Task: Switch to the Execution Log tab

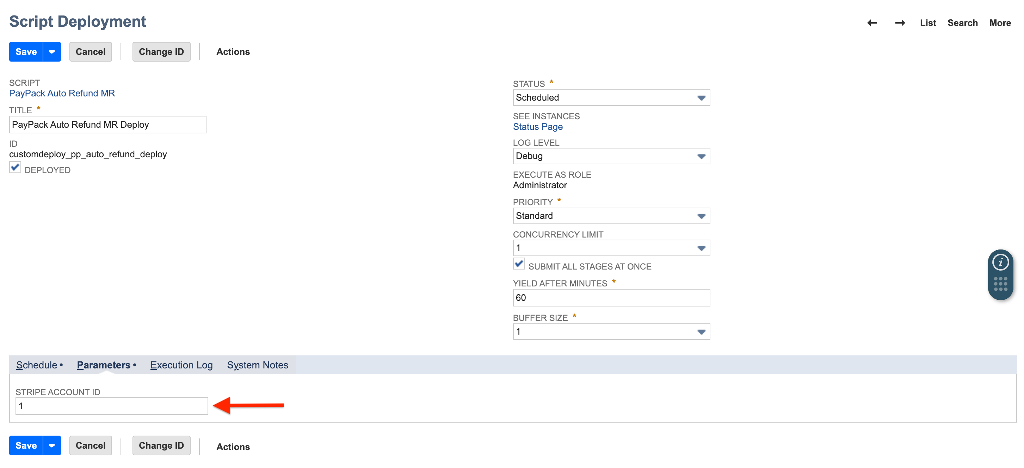Action: [181, 365]
